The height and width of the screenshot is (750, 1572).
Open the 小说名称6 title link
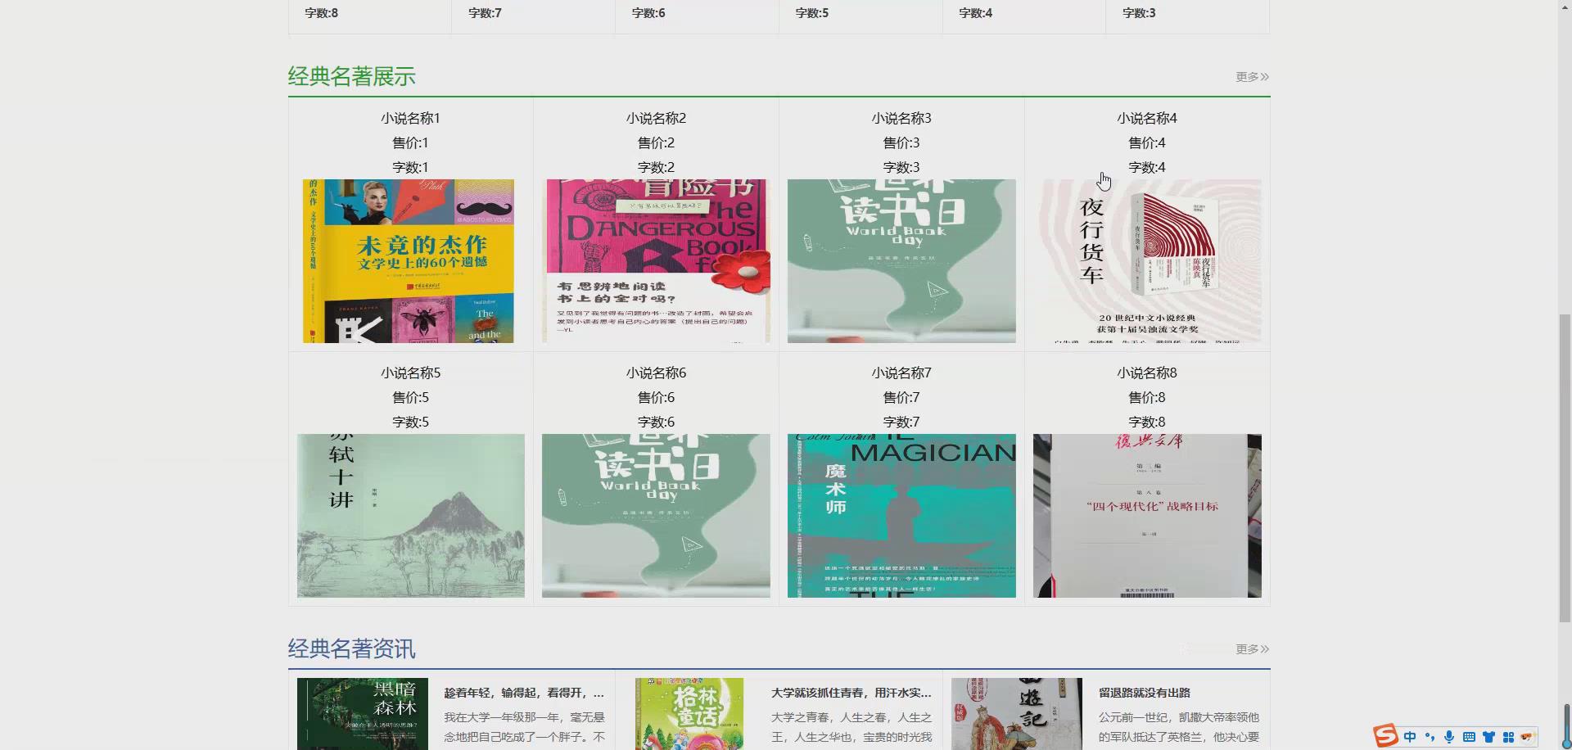[656, 373]
